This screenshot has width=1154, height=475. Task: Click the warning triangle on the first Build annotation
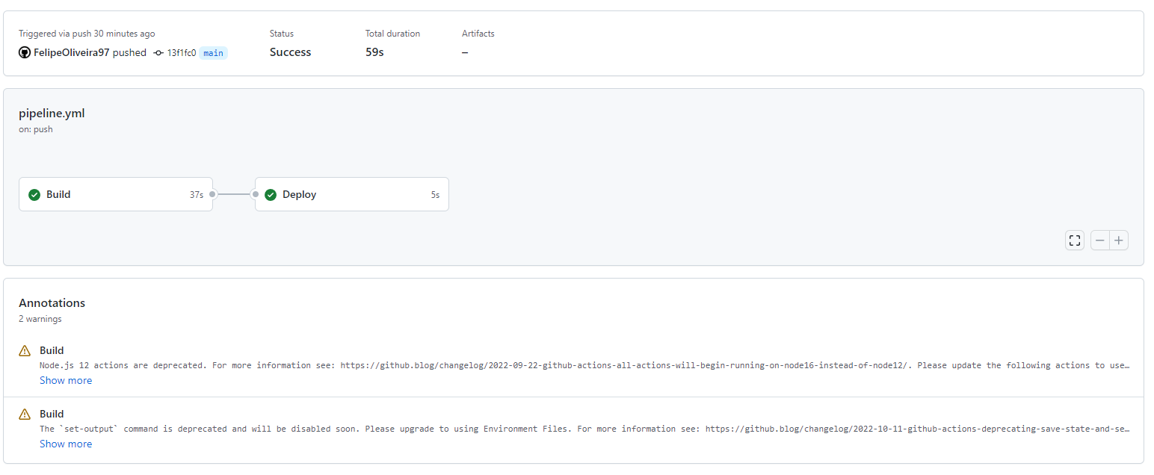(x=25, y=350)
